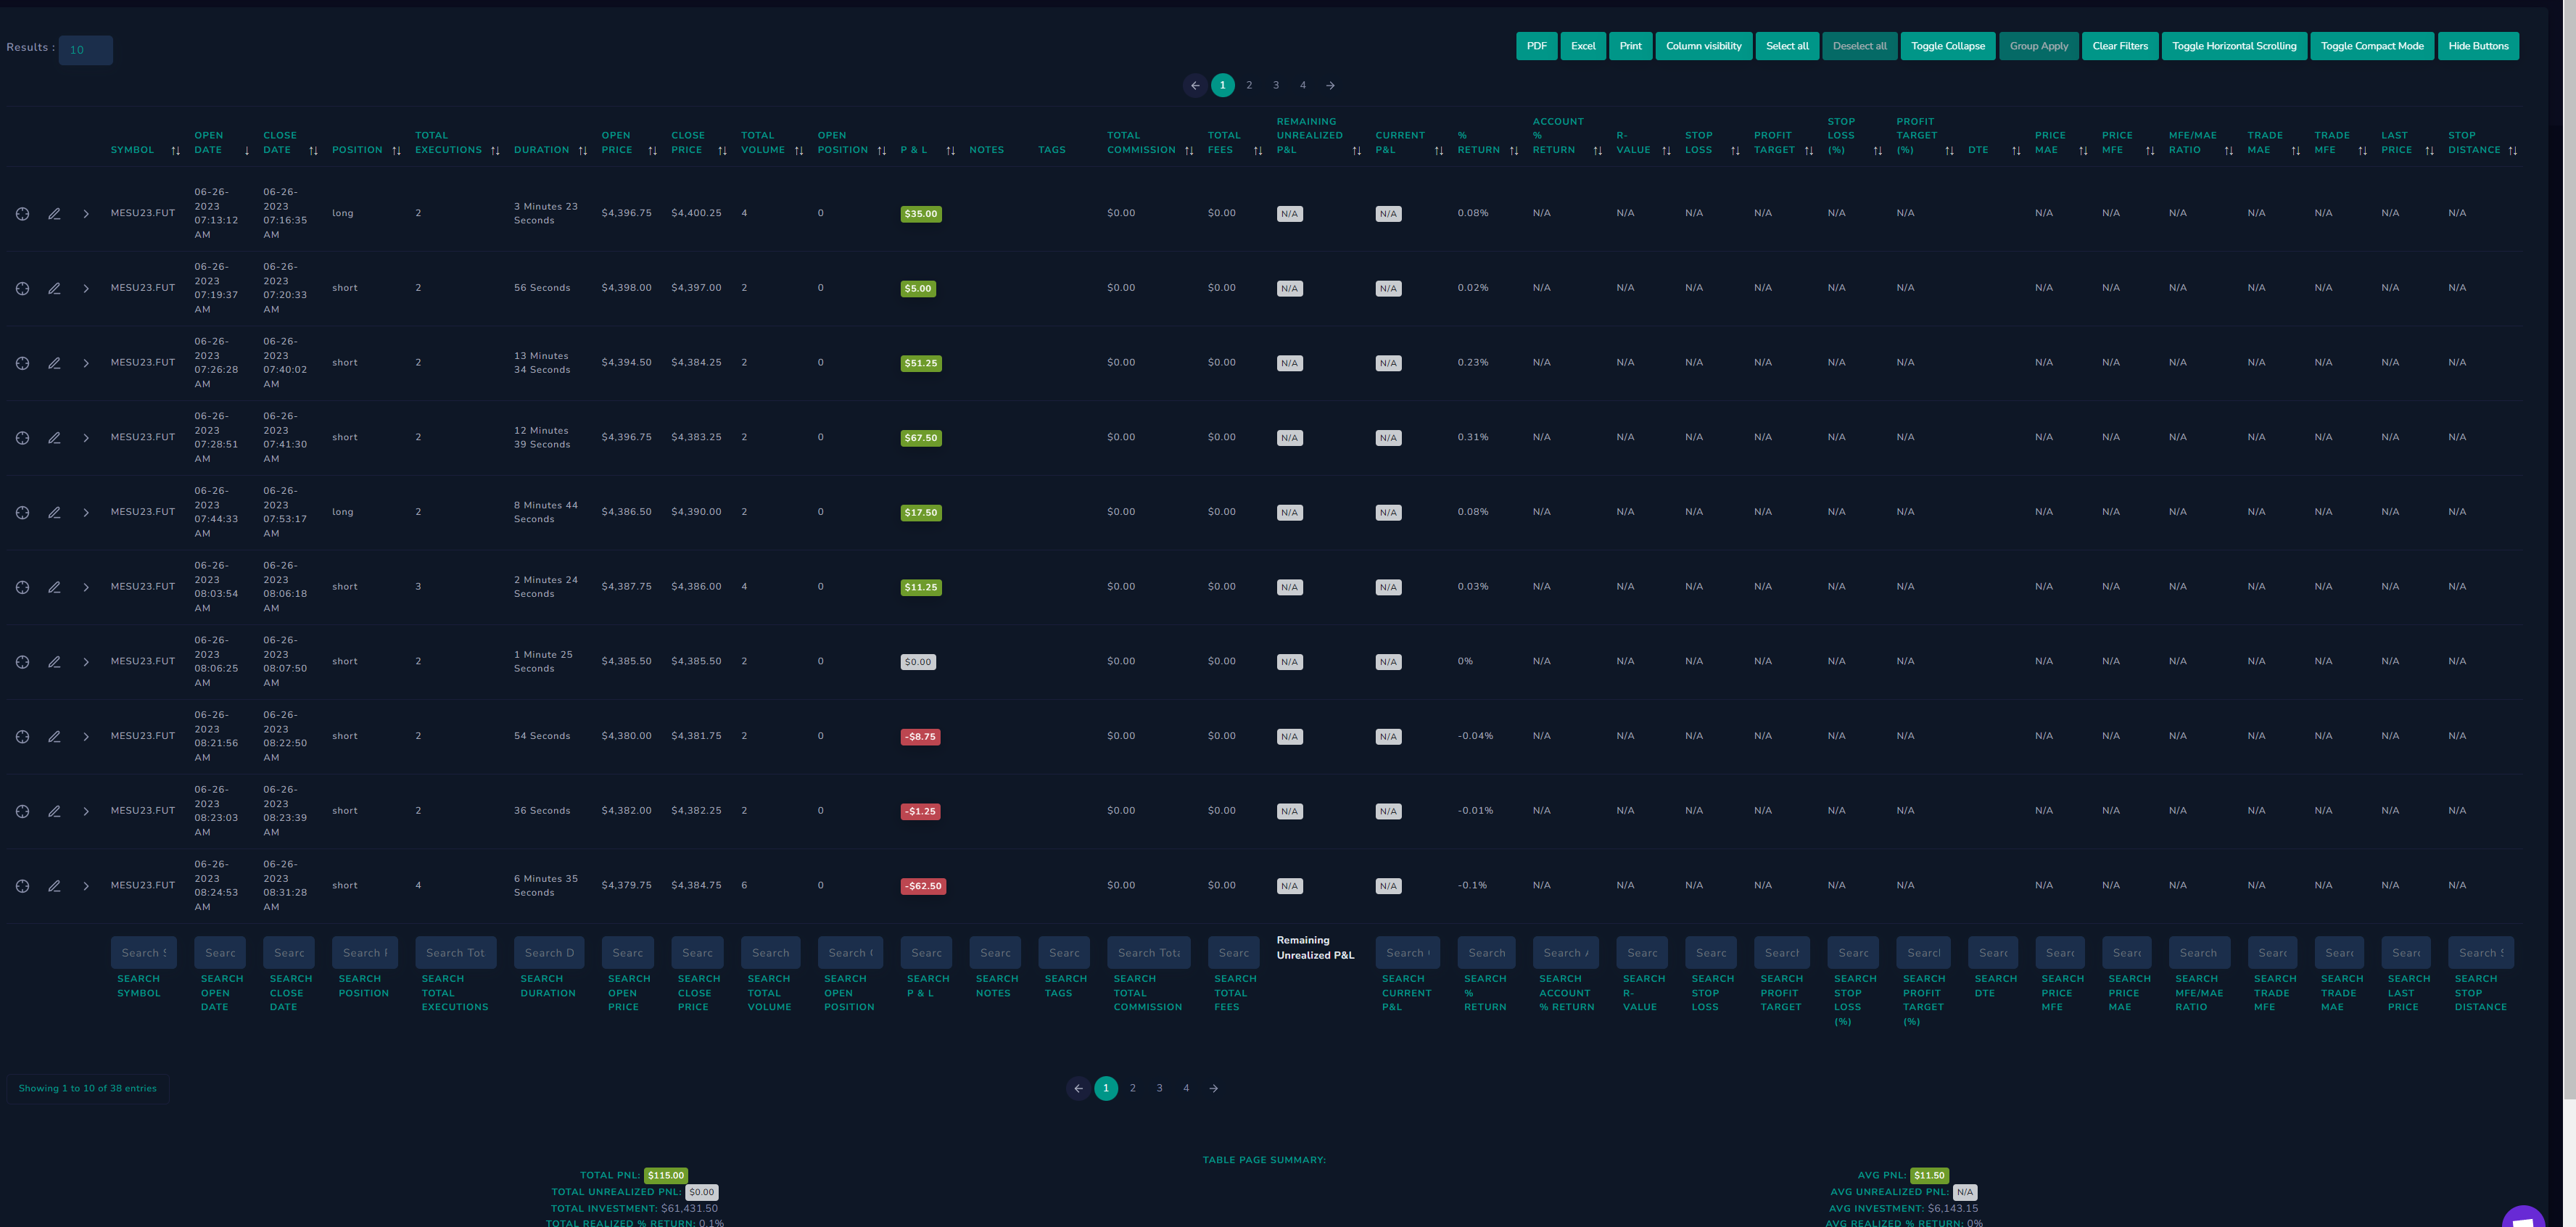The height and width of the screenshot is (1227, 2576).
Task: Click the Total PNL $115.00 value
Action: [665, 1176]
